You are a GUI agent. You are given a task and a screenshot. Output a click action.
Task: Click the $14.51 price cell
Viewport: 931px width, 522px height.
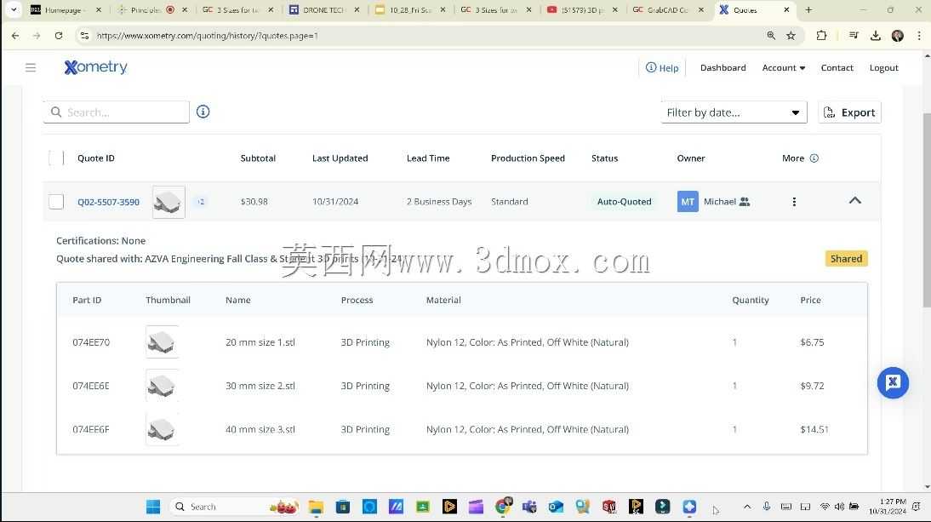(814, 429)
